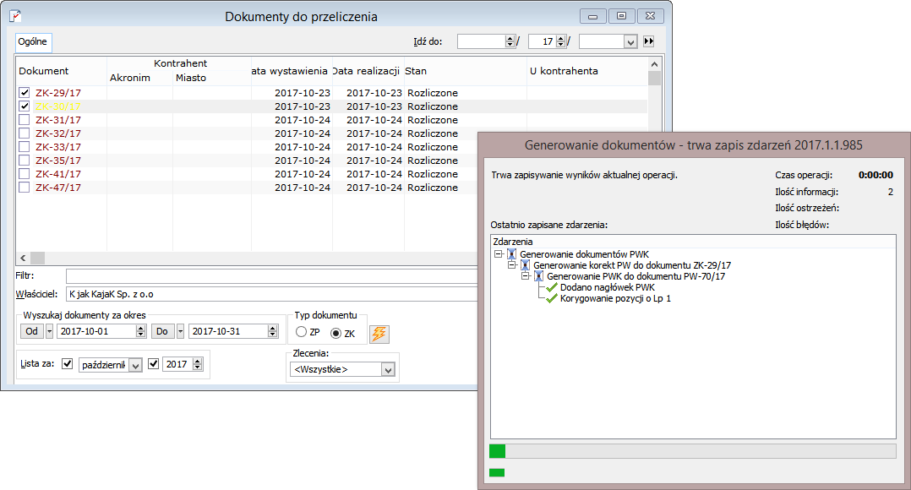Open the październik month dropdown

(135, 365)
